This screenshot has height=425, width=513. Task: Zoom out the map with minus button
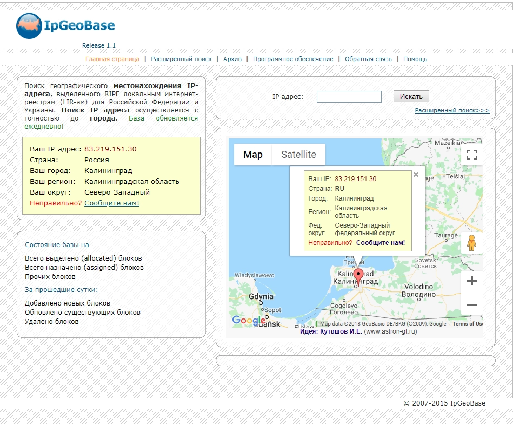tap(471, 305)
